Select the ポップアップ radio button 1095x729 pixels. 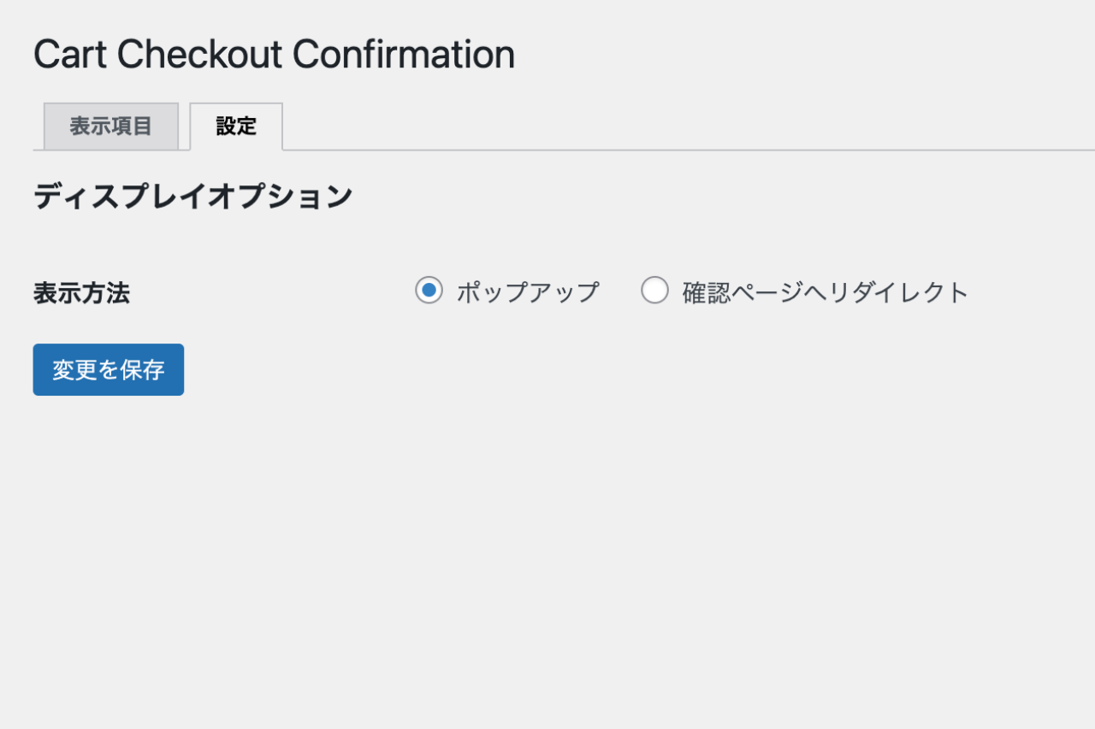tap(429, 291)
